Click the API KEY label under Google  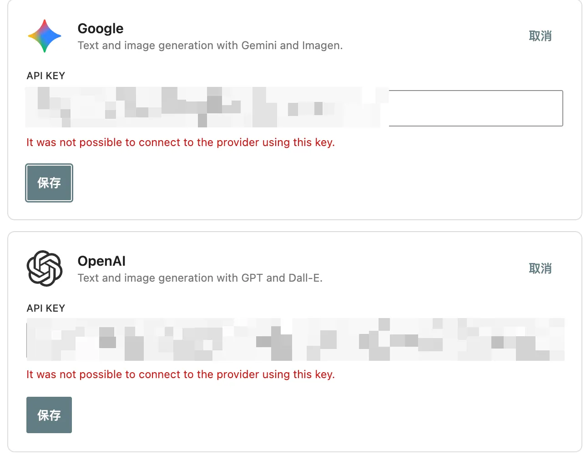pos(46,76)
